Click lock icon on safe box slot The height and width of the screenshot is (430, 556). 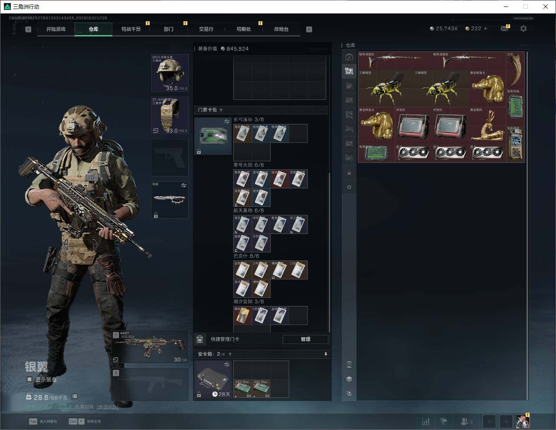tap(199, 394)
